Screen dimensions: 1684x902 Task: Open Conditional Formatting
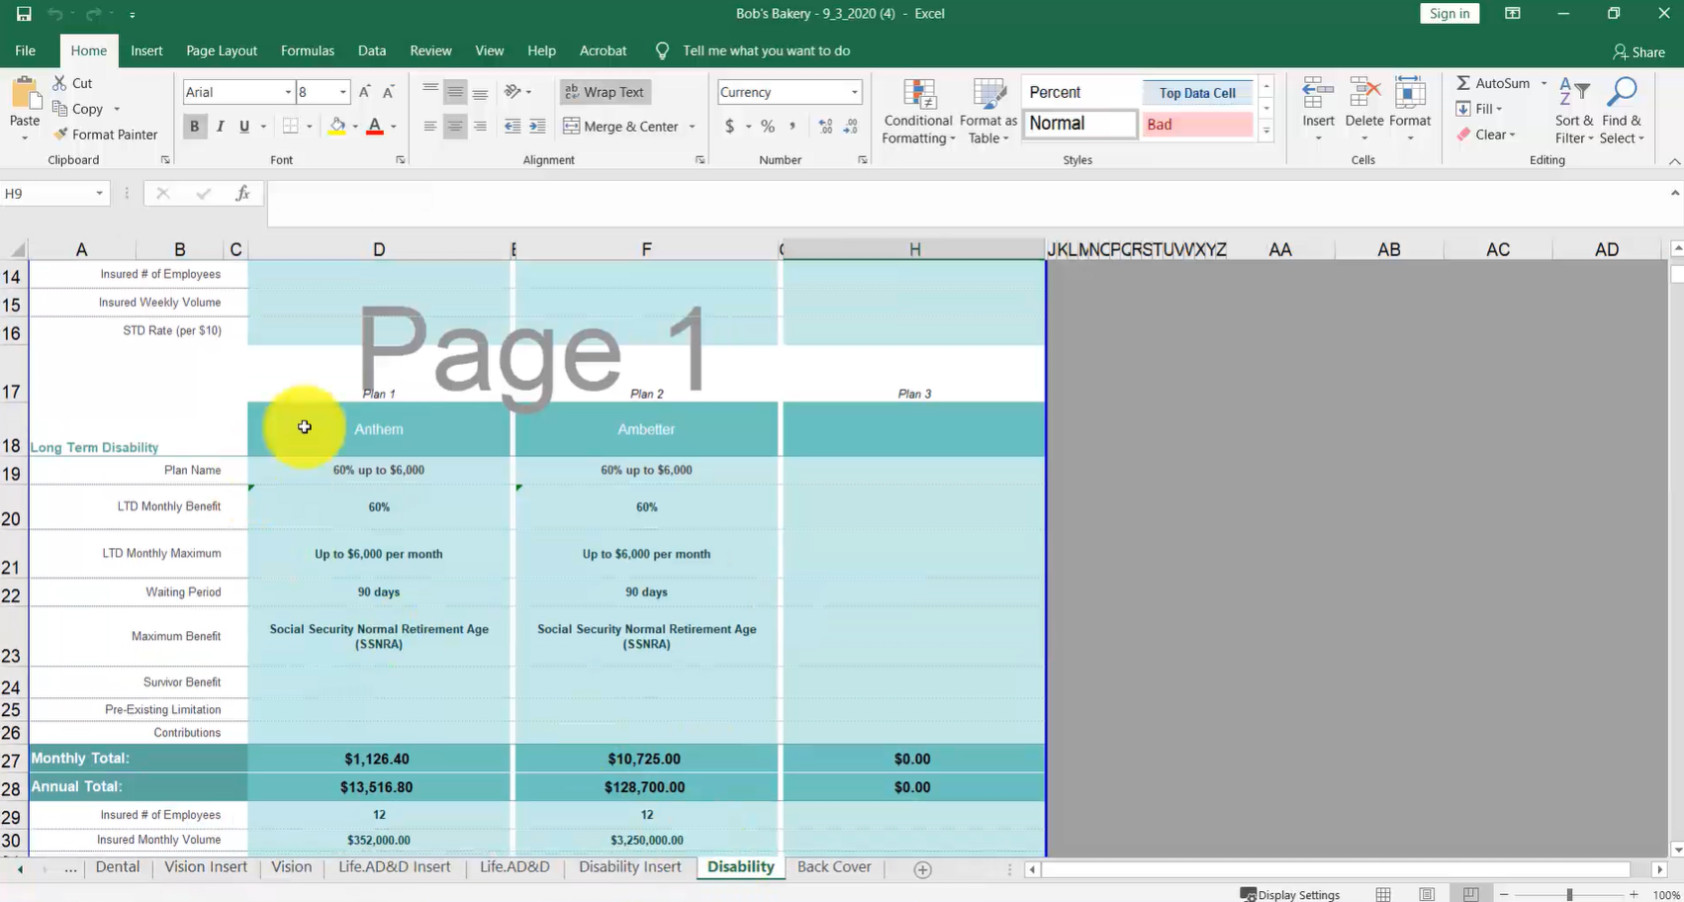coord(918,111)
